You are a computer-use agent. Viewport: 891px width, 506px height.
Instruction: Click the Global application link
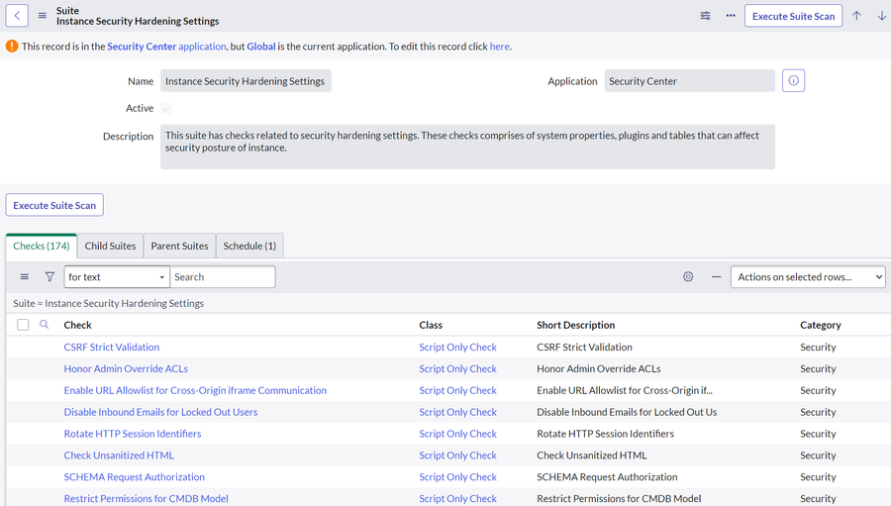coord(260,47)
